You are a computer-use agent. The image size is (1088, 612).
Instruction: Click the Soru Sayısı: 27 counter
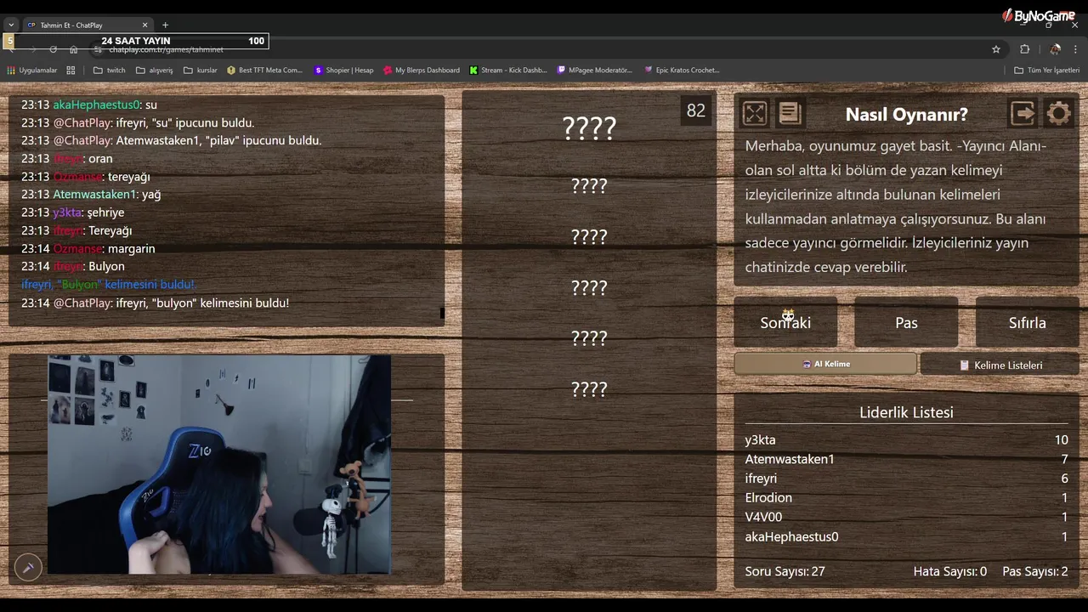click(x=785, y=571)
